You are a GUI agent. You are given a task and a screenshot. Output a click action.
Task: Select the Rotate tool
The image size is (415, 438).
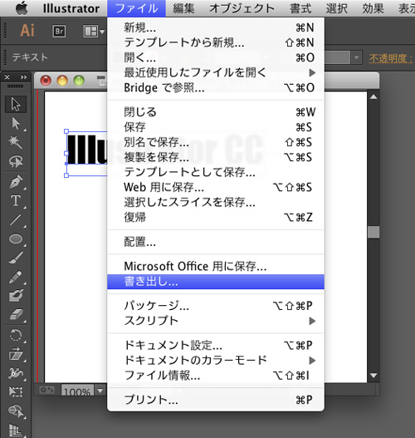[16, 335]
